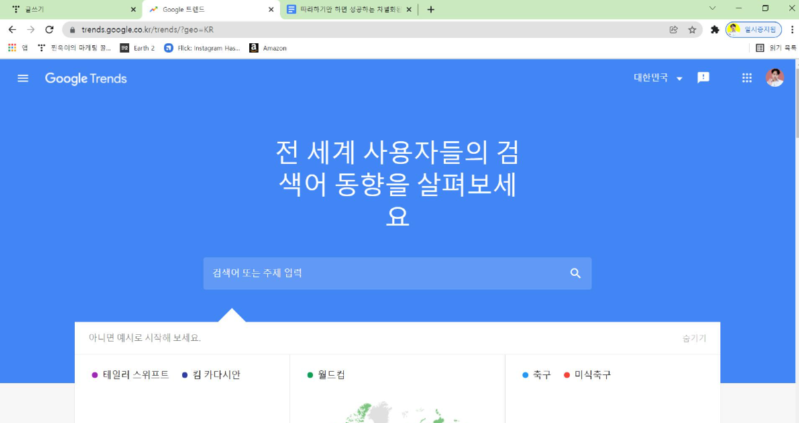Click the feedback speech bubble icon

(x=703, y=78)
